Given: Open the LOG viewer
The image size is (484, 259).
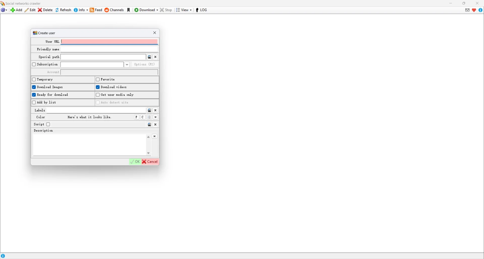Looking at the screenshot, I should tap(201, 10).
